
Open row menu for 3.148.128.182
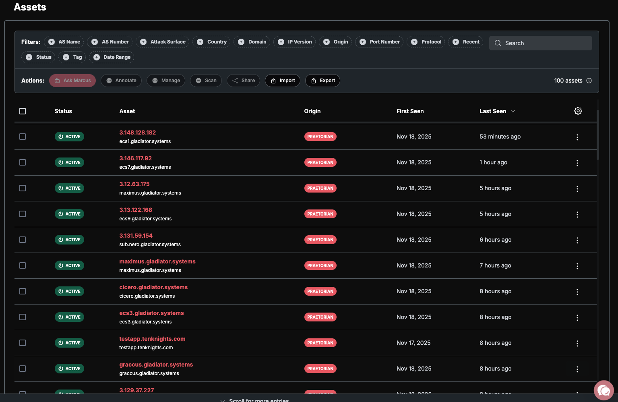[577, 137]
